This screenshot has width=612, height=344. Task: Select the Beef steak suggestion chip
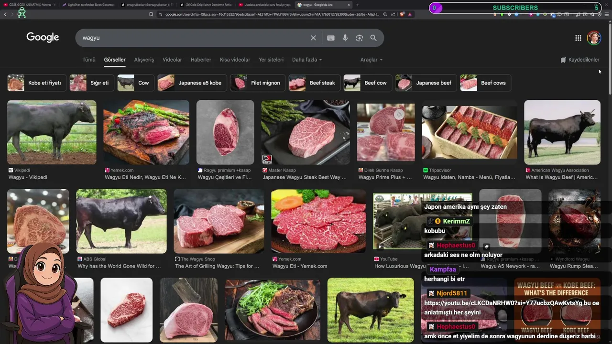tap(314, 83)
